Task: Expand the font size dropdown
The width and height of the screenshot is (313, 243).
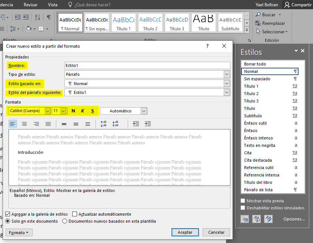Action: point(63,111)
